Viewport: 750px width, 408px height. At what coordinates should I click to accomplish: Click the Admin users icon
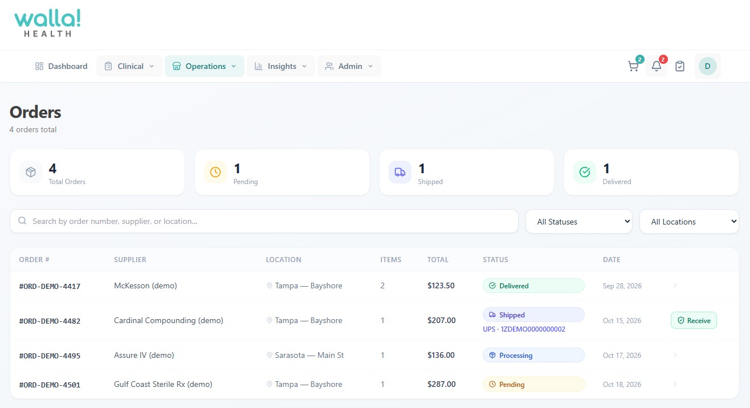(x=329, y=66)
